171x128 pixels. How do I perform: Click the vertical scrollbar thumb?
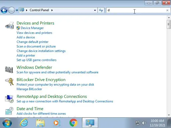click(169, 24)
